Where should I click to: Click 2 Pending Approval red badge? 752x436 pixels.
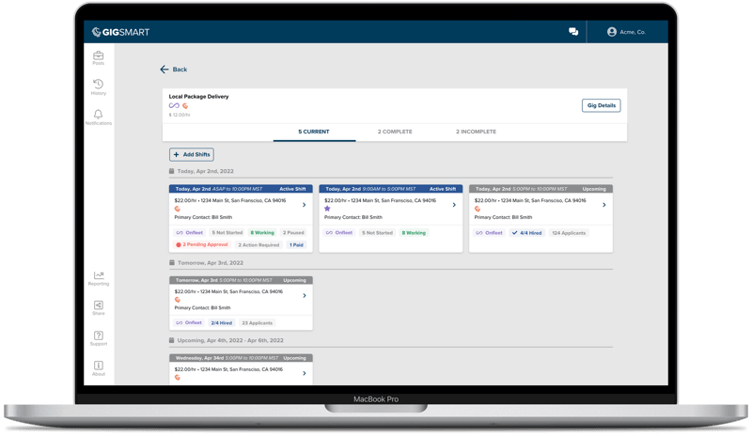202,244
